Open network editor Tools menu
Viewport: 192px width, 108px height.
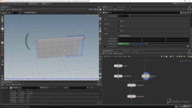tap(120, 56)
